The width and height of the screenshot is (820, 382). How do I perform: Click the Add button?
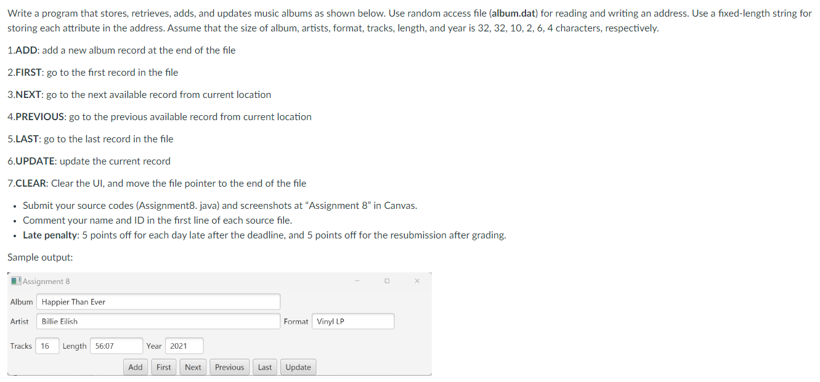pyautogui.click(x=135, y=367)
